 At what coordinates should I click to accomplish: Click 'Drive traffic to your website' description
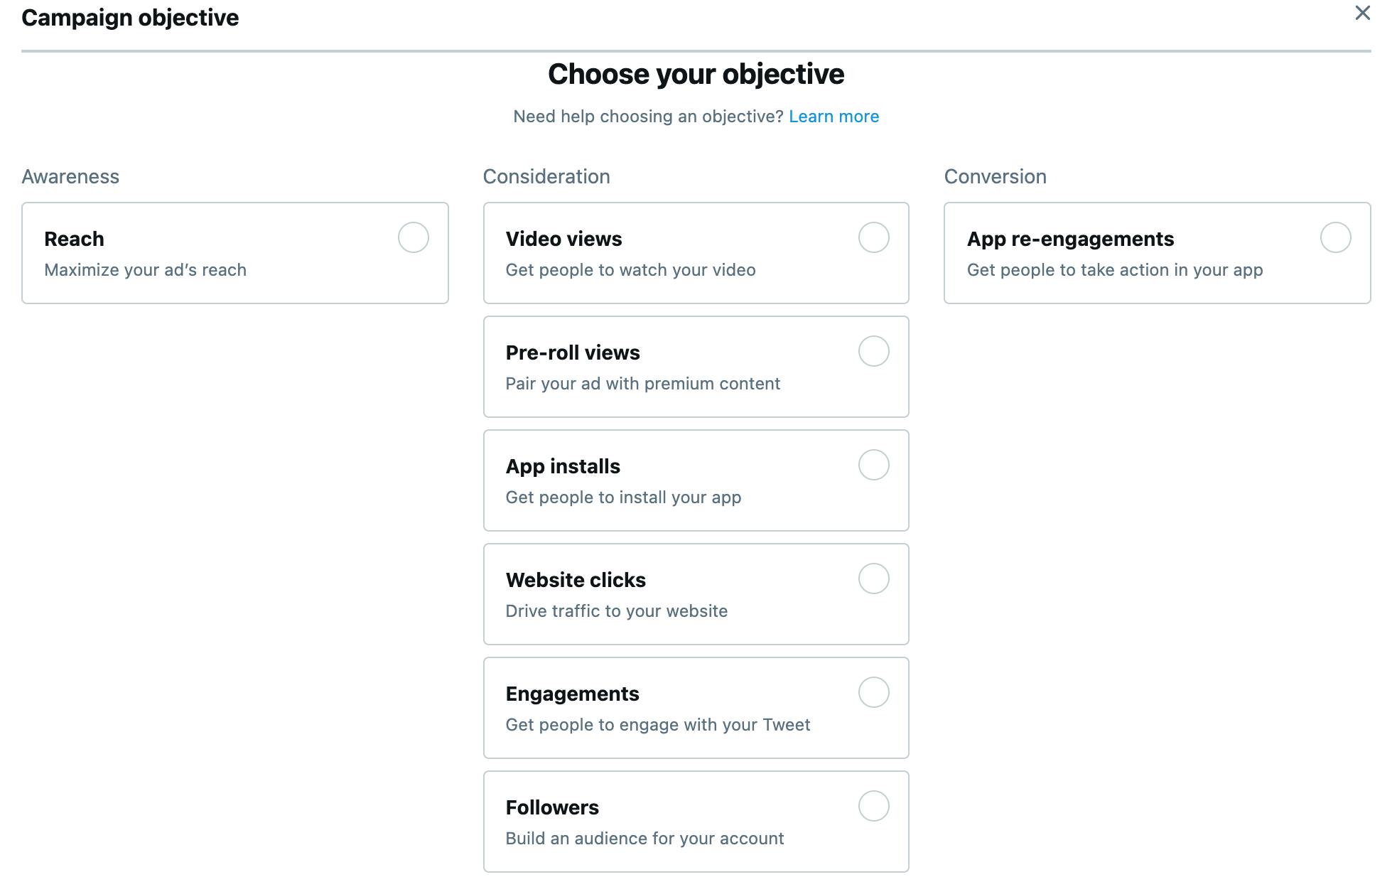(x=617, y=611)
